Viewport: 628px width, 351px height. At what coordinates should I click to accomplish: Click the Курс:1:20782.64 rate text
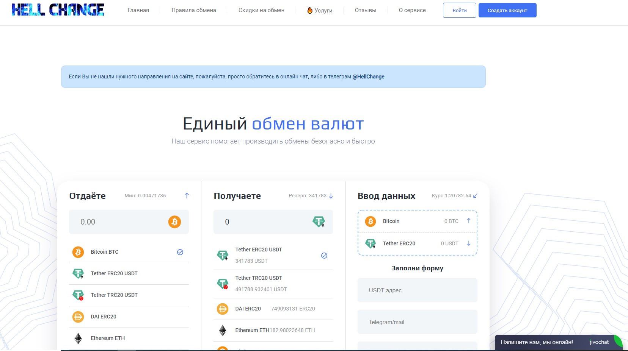click(451, 196)
